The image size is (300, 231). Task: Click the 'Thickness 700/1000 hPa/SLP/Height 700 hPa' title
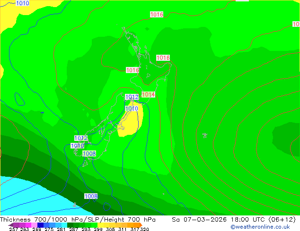tap(78, 220)
